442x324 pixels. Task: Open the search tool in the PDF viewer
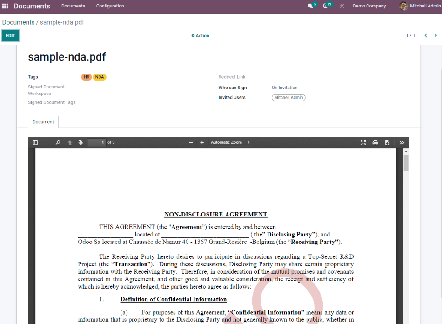pyautogui.click(x=58, y=142)
